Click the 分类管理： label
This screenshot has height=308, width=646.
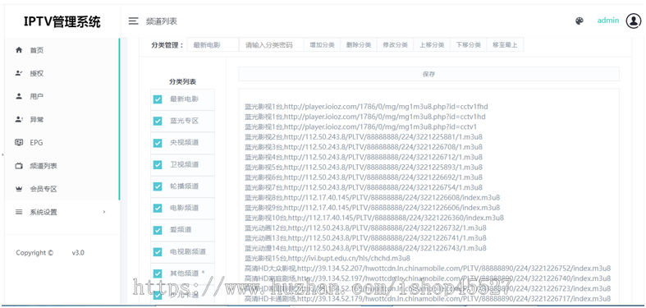tap(167, 45)
